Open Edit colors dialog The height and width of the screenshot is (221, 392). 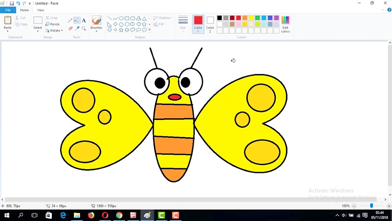[285, 24]
